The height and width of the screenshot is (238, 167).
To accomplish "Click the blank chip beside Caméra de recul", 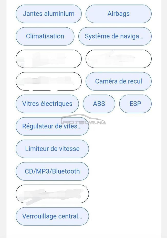I will pos(49,81).
